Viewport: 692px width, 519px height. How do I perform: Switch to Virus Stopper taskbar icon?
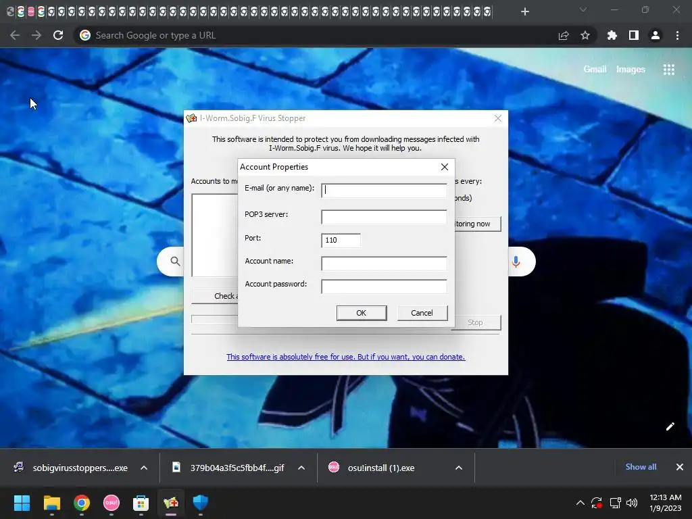(x=171, y=503)
